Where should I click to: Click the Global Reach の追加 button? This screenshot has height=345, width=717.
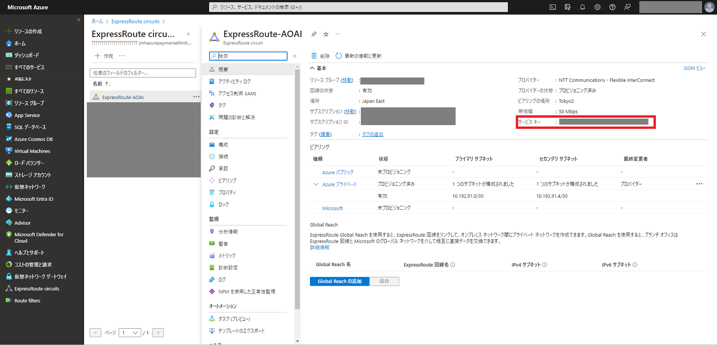[x=339, y=281]
